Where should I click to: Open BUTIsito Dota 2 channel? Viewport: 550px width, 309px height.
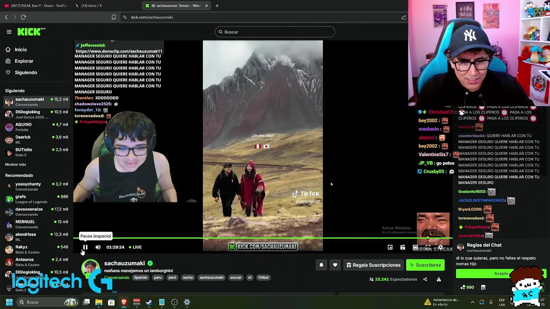click(x=37, y=152)
